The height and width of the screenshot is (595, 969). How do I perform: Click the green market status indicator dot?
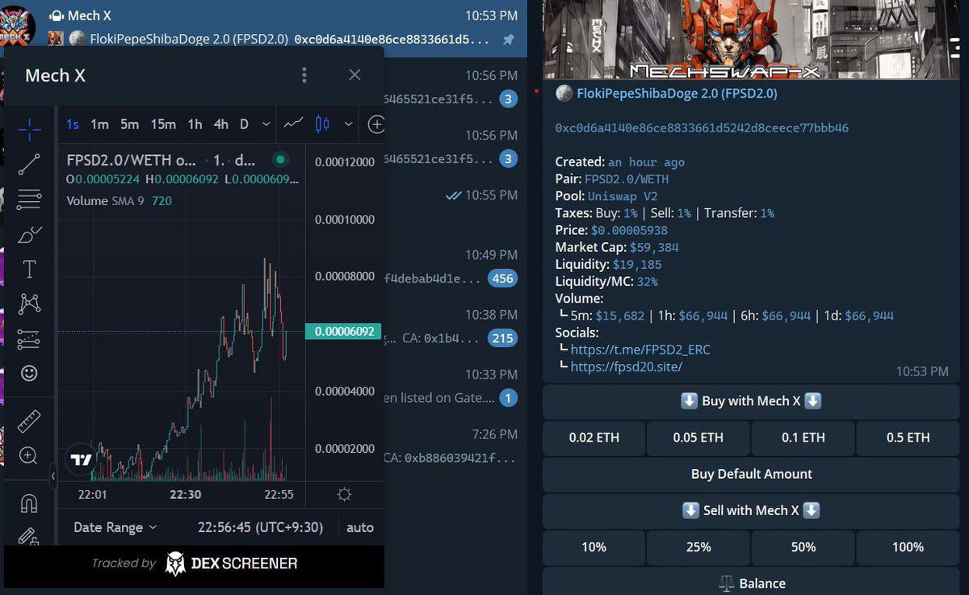[x=280, y=160]
